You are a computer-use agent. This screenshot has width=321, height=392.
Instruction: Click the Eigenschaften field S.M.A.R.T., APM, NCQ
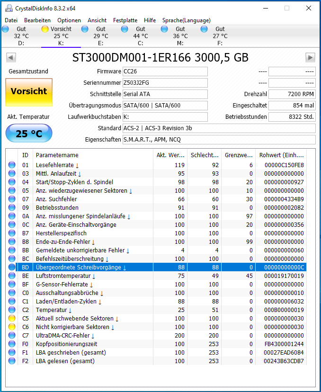click(219, 140)
